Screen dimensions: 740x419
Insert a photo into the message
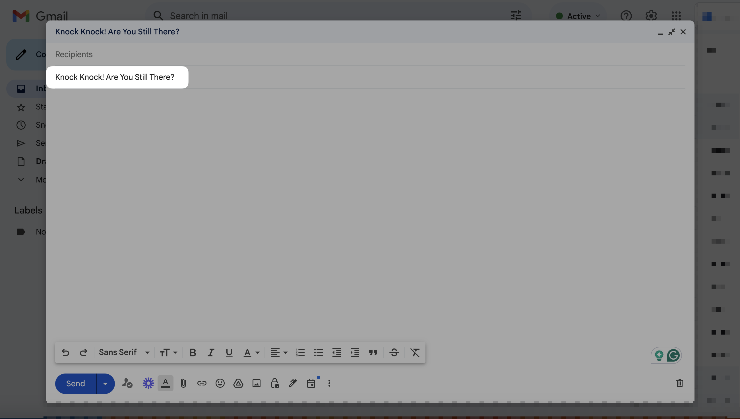(256, 383)
